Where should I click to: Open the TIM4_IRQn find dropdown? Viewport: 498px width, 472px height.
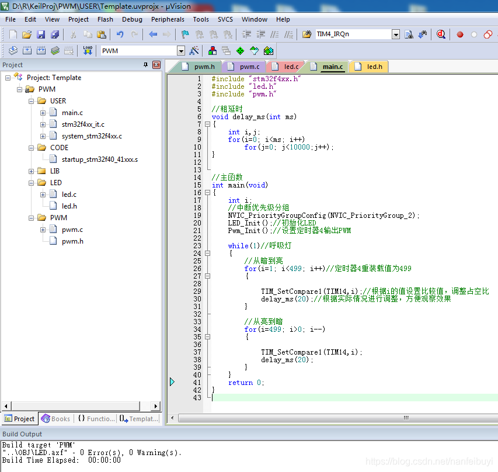[396, 34]
